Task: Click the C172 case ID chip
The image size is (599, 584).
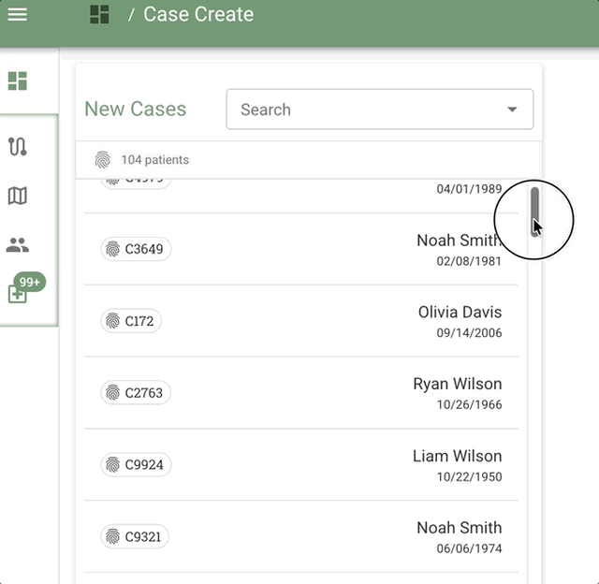Action: pyautogui.click(x=131, y=321)
